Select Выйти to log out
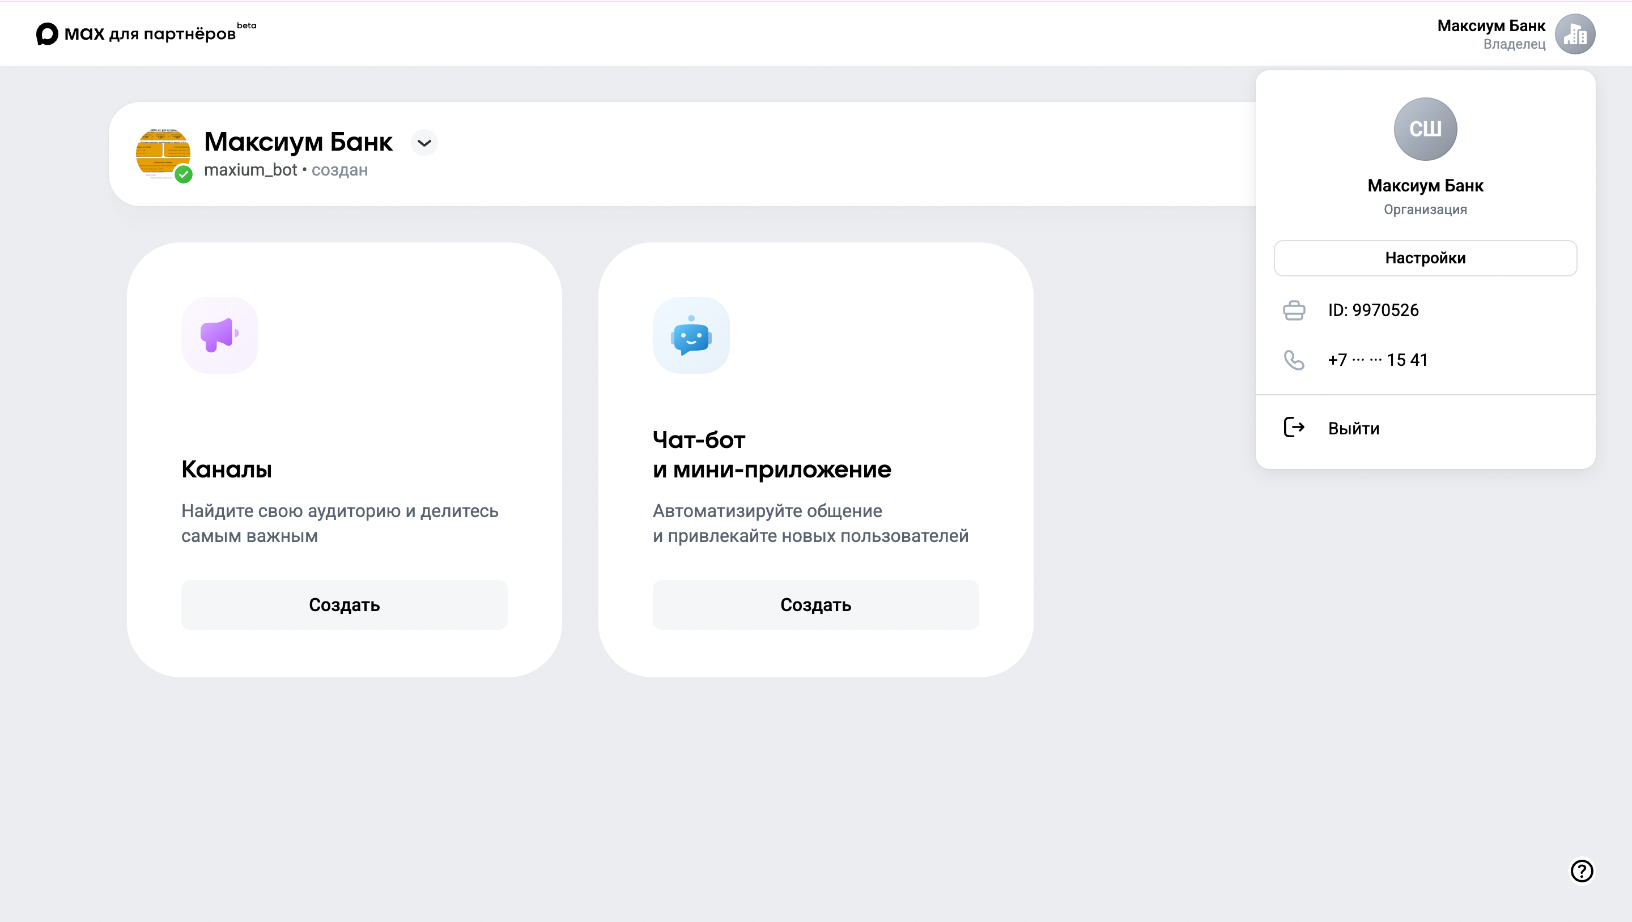The image size is (1632, 922). point(1353,428)
